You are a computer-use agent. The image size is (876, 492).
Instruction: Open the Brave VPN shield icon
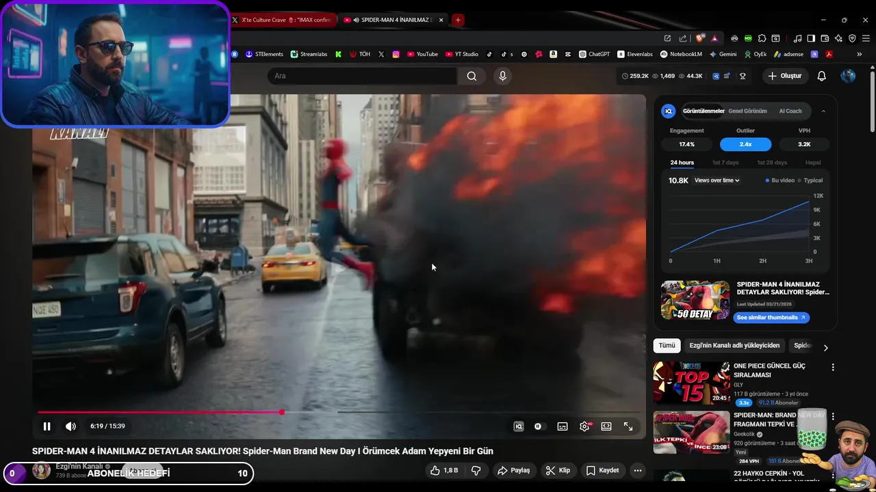(852, 38)
